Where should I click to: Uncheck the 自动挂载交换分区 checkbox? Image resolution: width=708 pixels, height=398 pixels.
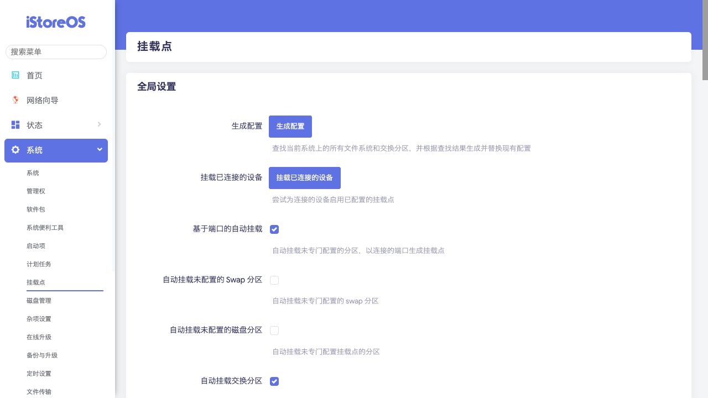coord(274,381)
